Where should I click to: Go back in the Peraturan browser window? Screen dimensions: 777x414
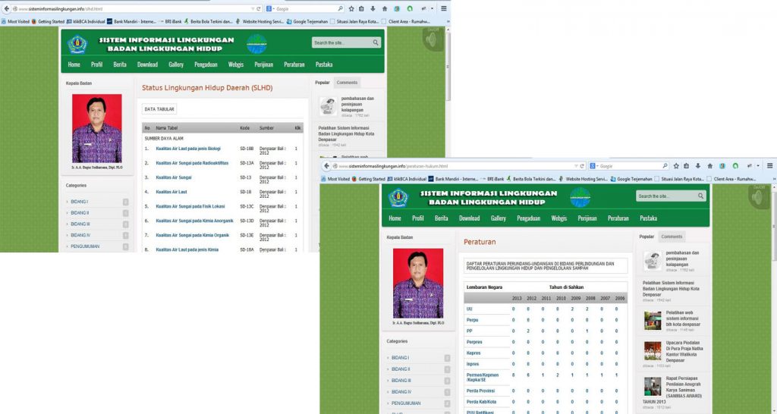(326, 166)
